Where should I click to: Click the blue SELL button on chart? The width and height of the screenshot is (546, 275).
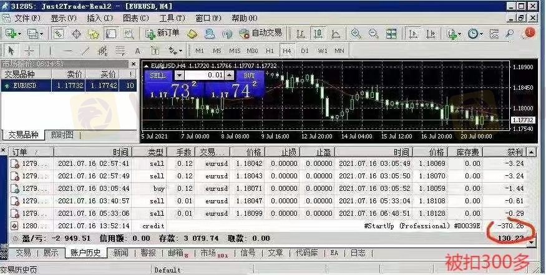pos(158,75)
